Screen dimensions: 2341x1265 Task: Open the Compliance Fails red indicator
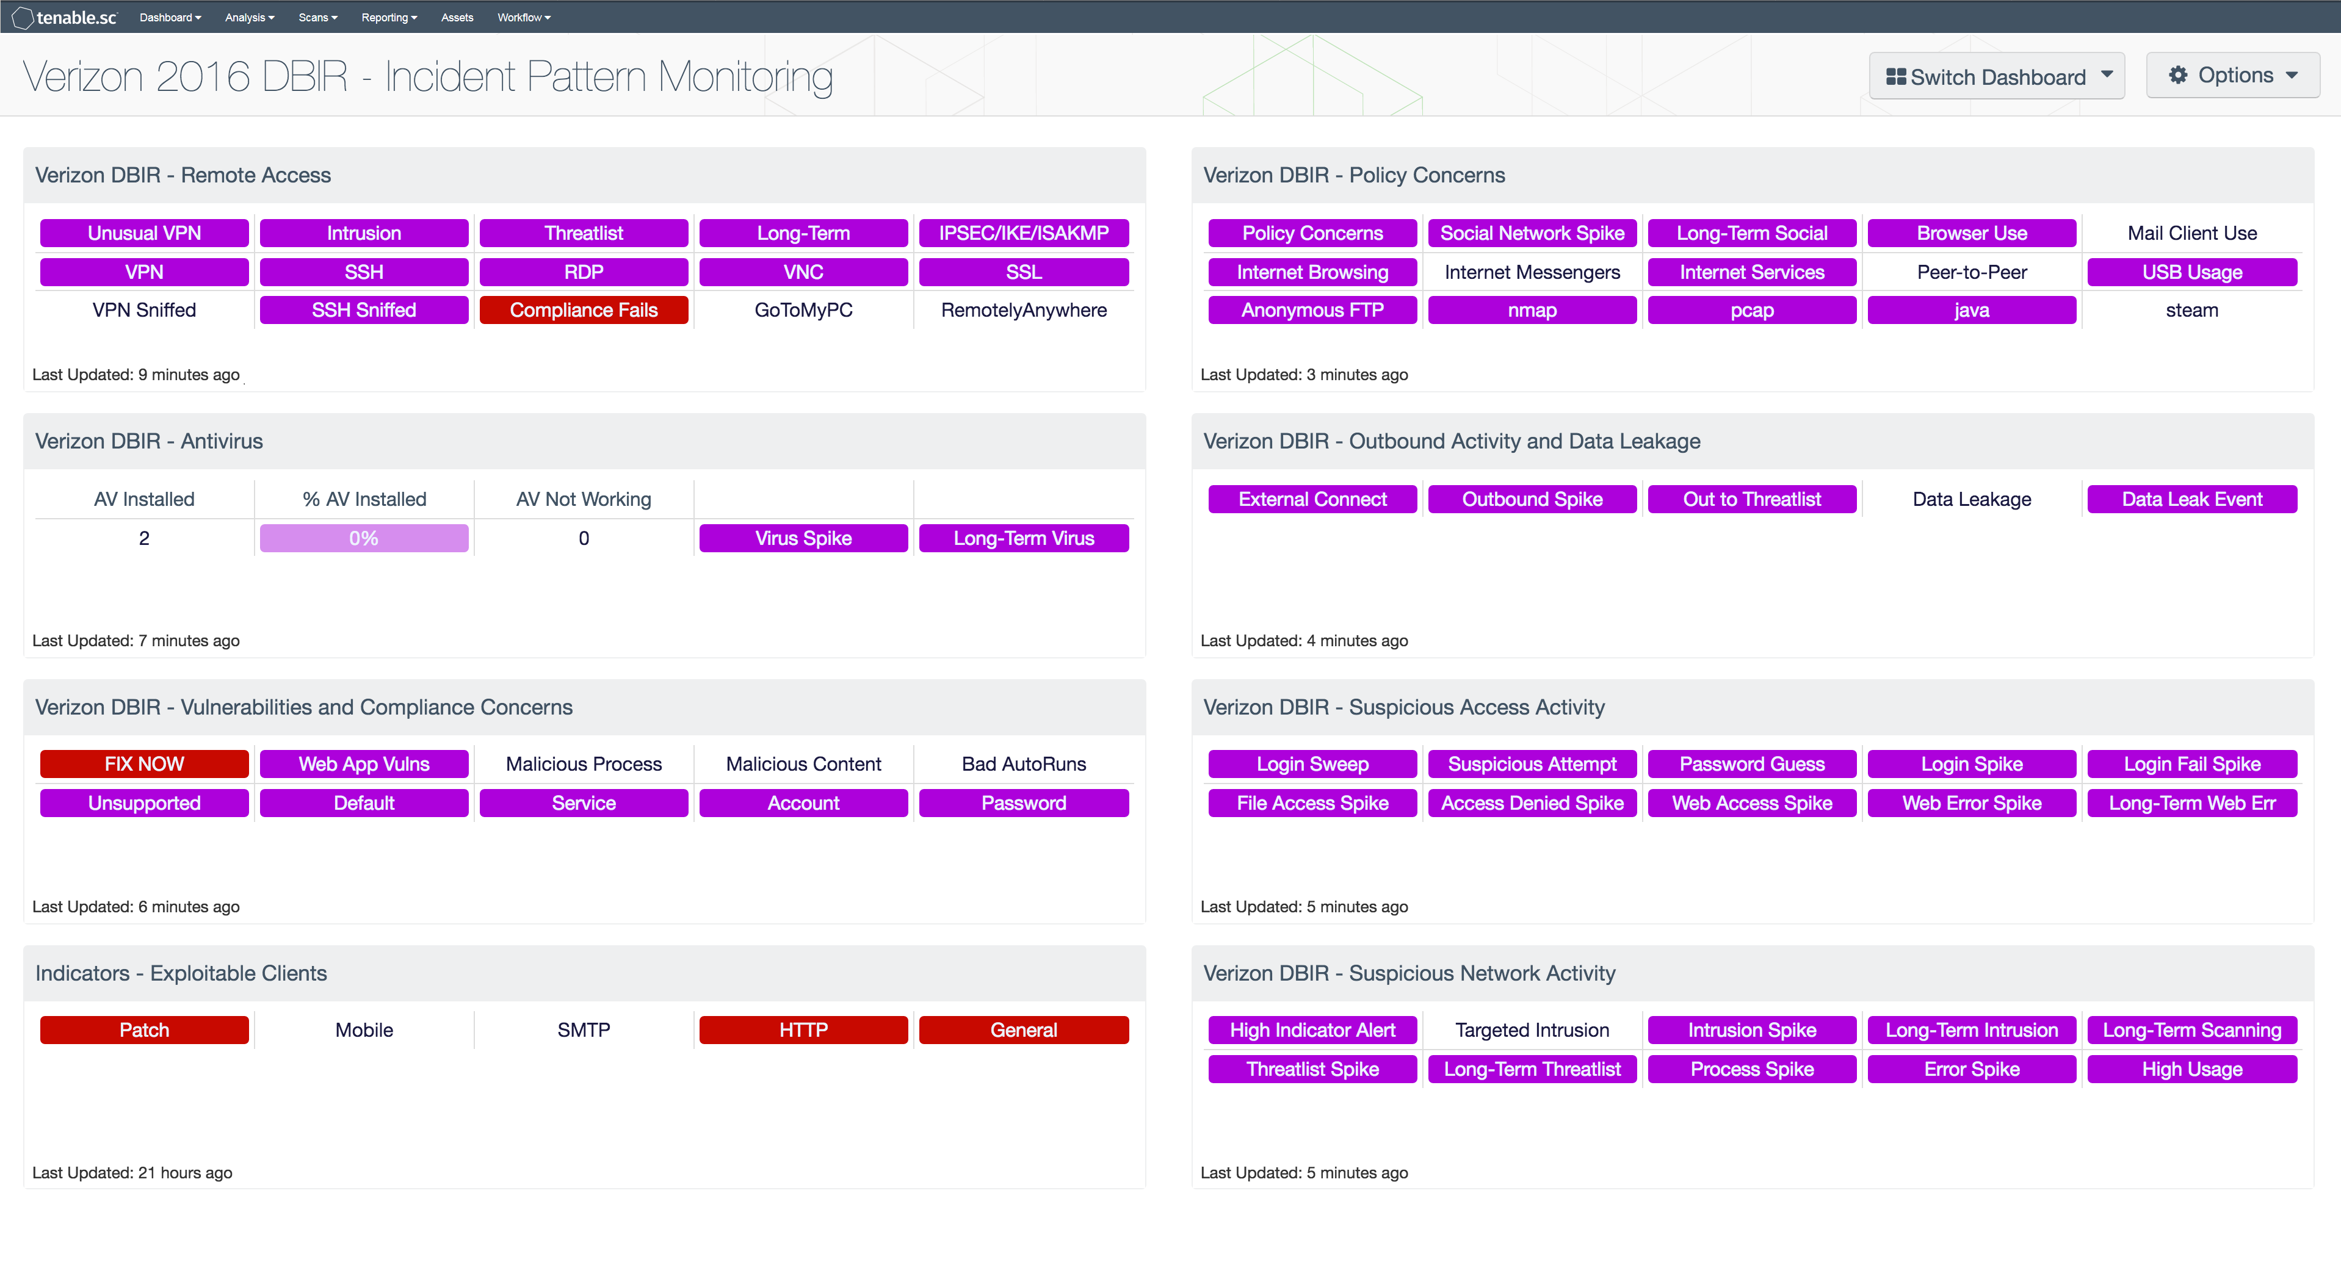(x=584, y=310)
